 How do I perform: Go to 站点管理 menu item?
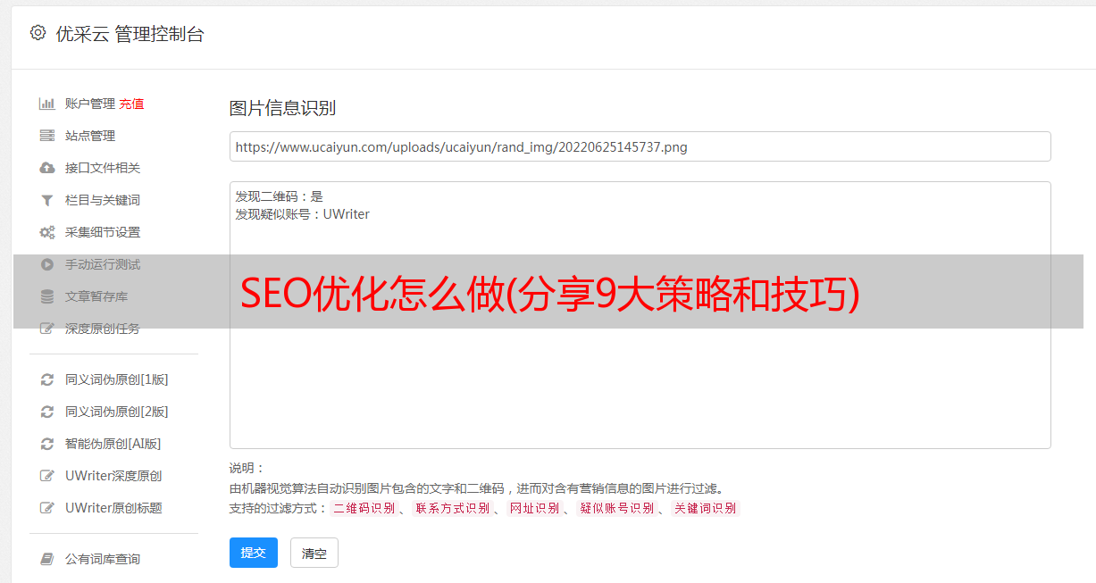[x=90, y=136]
